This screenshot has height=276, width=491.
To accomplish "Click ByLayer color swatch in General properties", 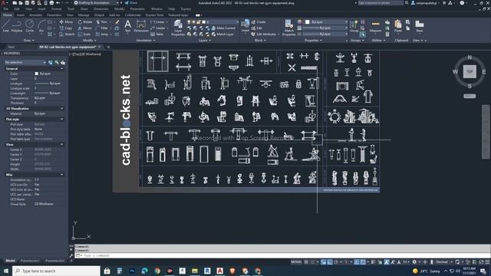I will pyautogui.click(x=37, y=74).
